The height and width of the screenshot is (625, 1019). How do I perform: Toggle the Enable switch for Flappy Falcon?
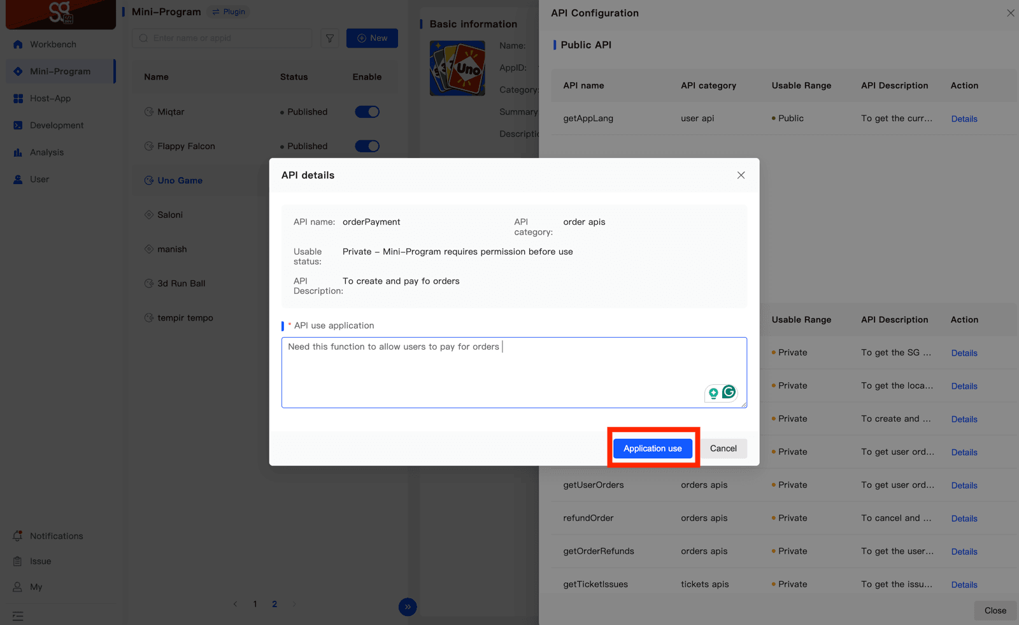(367, 147)
